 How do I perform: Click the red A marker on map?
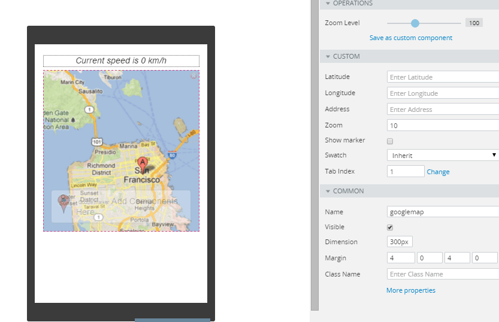click(142, 165)
